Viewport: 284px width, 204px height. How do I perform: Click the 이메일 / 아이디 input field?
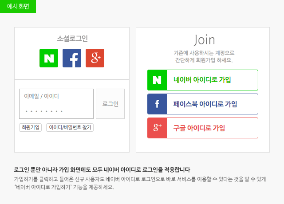[56, 96]
